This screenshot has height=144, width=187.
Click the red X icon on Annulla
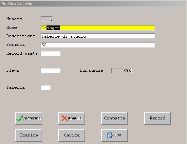click(65, 118)
